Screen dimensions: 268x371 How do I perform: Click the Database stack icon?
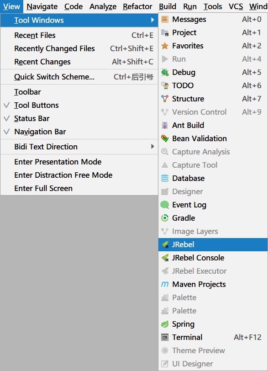click(x=165, y=178)
